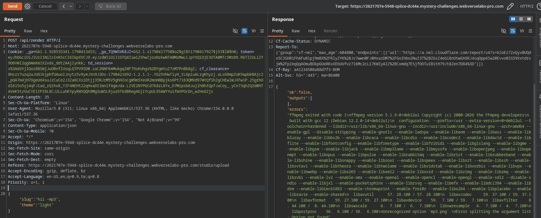Click the cf_clearance cookie name
The image size is (541, 218).
213,69
